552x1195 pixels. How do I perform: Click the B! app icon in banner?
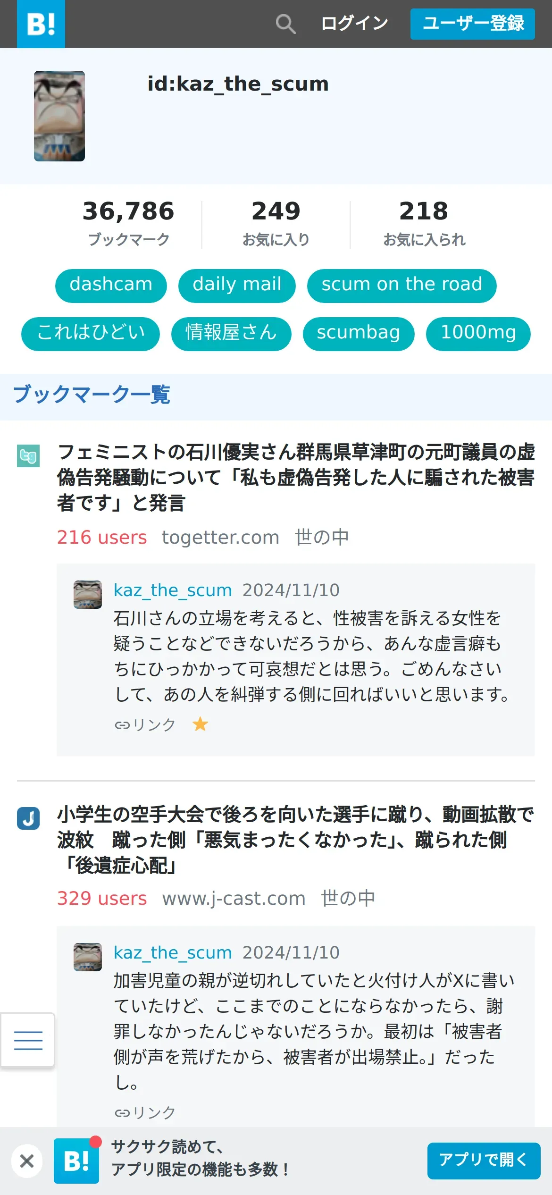[76, 1161]
